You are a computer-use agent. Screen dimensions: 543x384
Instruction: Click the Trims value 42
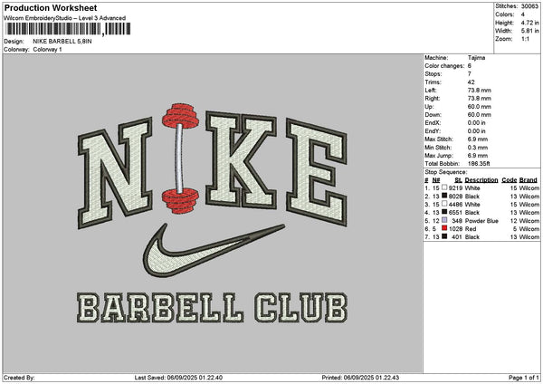471,82
